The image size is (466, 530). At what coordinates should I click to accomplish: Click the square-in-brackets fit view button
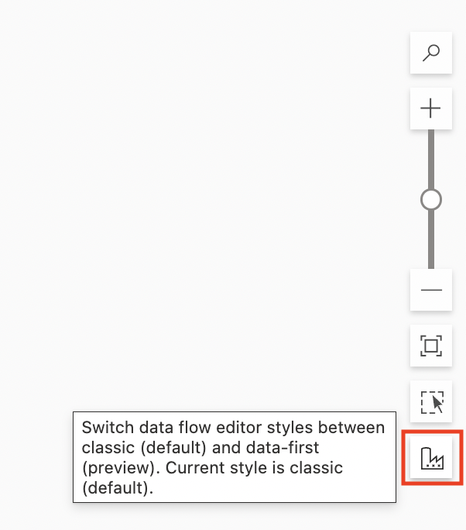[431, 346]
